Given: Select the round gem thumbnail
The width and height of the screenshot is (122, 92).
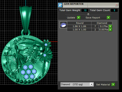Looking at the screenshot, I should click(63, 25).
